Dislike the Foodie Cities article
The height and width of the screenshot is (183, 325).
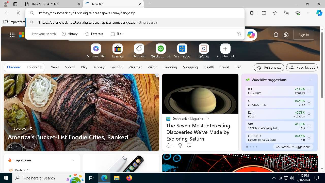[x=24, y=146]
